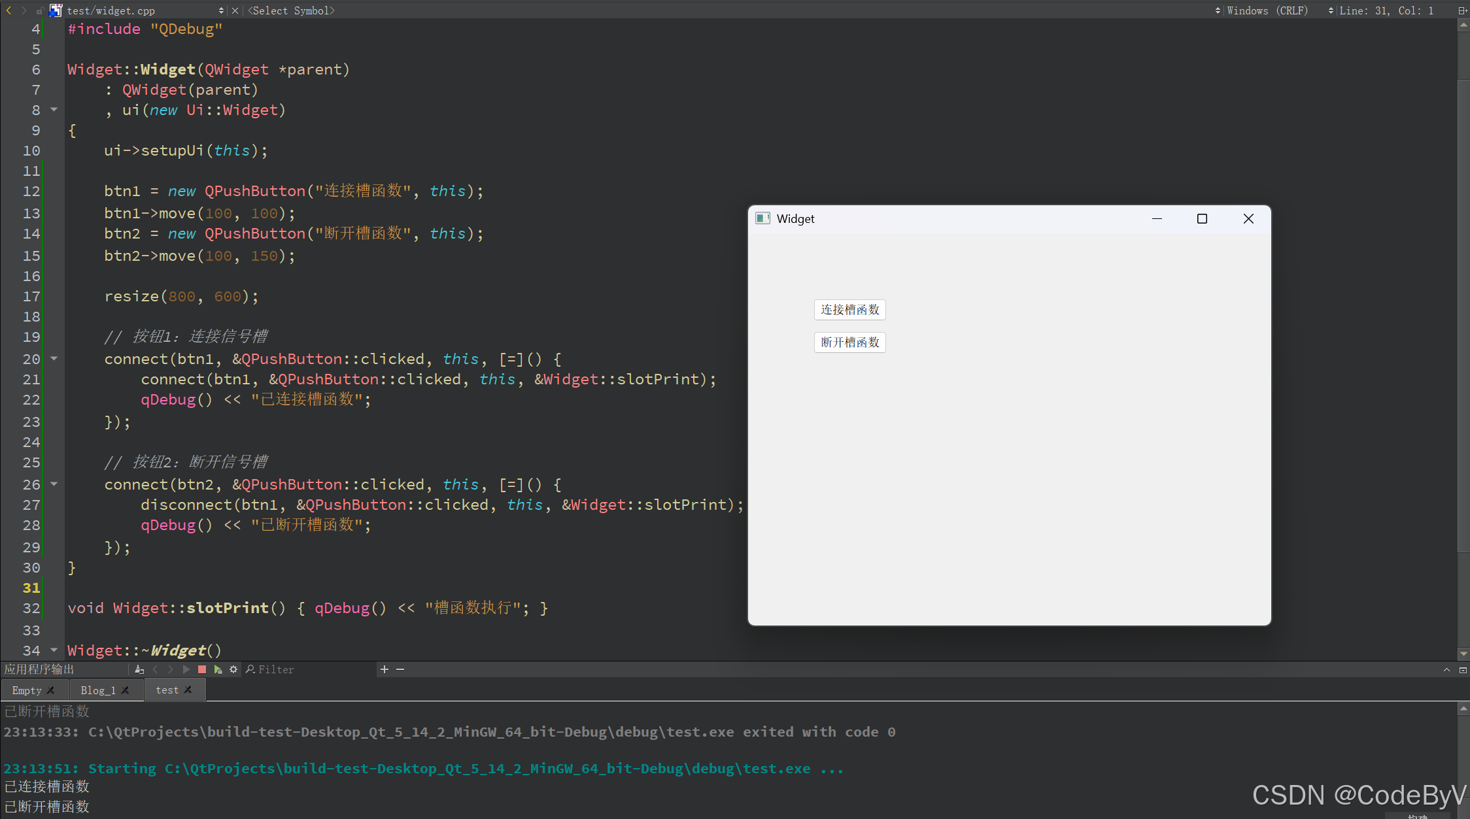Open the Select Symbol dropdown
Image resolution: width=1470 pixels, height=819 pixels.
(x=291, y=10)
